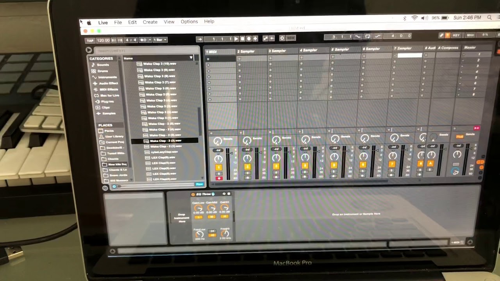Viewport: 500px width, 281px height.
Task: Toggle the MIDI arrangement overdub plus button
Action: coord(255,39)
